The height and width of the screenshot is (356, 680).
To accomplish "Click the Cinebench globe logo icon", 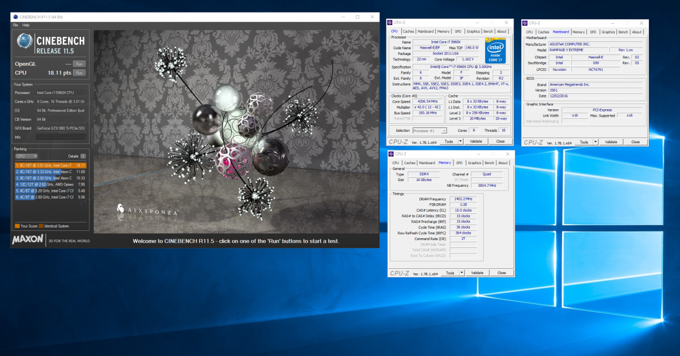I will pyautogui.click(x=24, y=41).
